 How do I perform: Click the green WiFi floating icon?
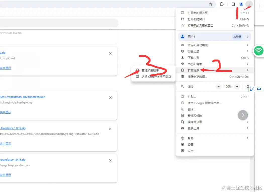click(x=258, y=51)
